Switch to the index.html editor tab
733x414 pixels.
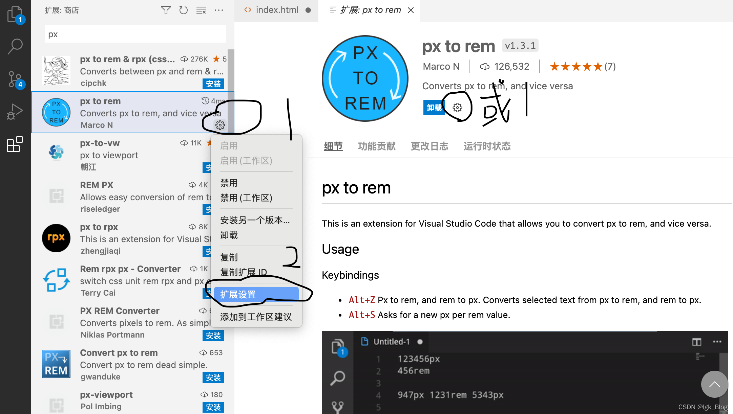(x=277, y=10)
